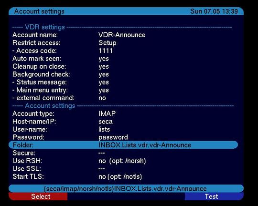This screenshot has height=206, width=258.
Task: Edit the Password field value
Action: click(x=113, y=137)
